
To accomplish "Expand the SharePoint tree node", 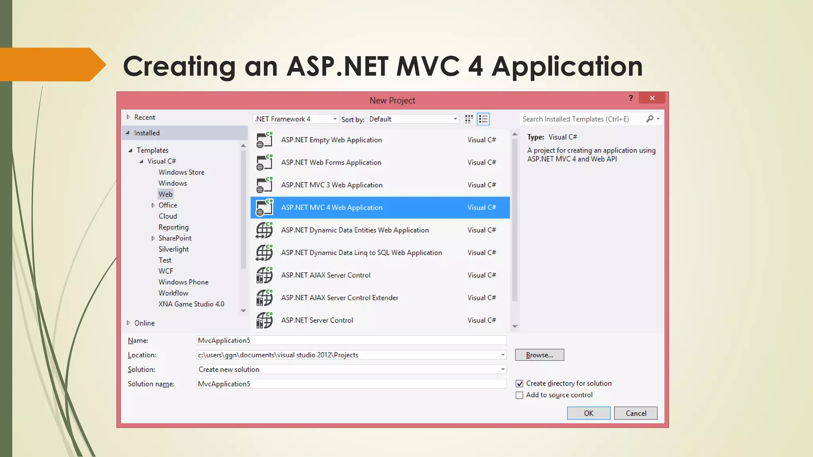I will (153, 238).
